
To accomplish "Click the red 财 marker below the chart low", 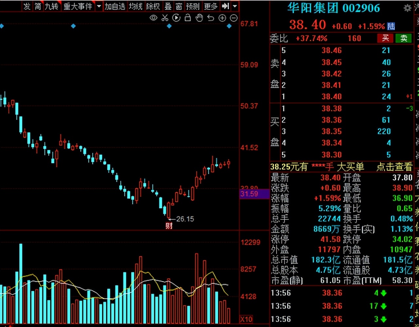I will 169,225.
